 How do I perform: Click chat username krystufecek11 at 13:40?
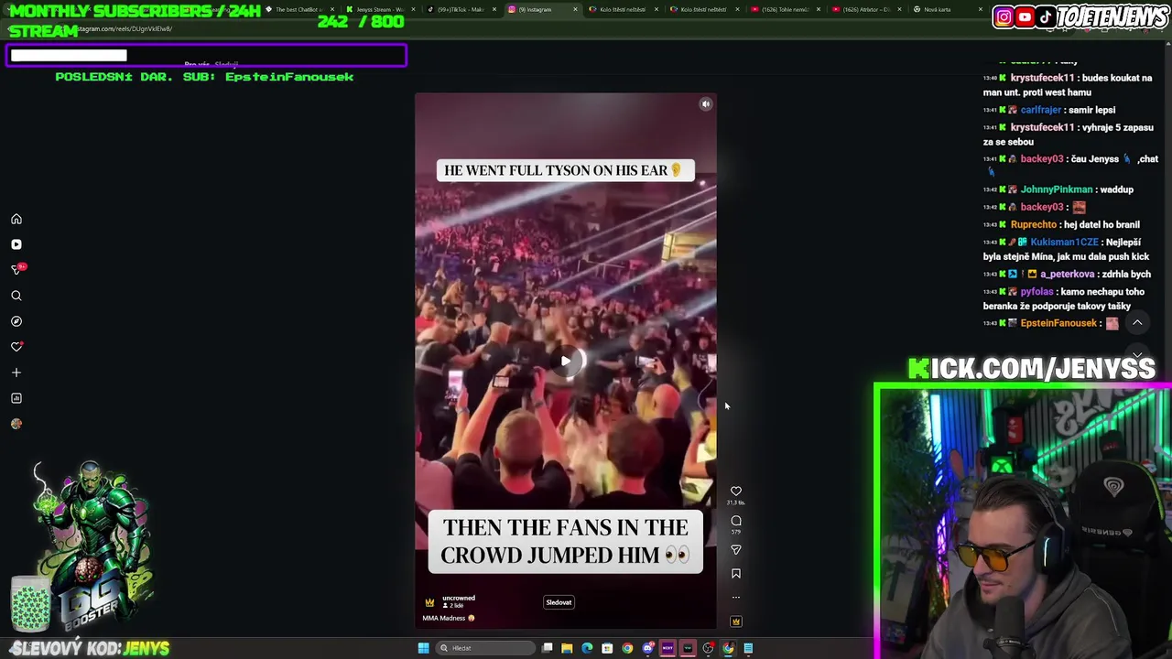tap(1042, 78)
